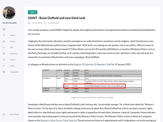The height and width of the screenshot is (122, 163).
Task: Click the Jul 19, 2025 date text
Action: pyautogui.click(x=37, y=23)
